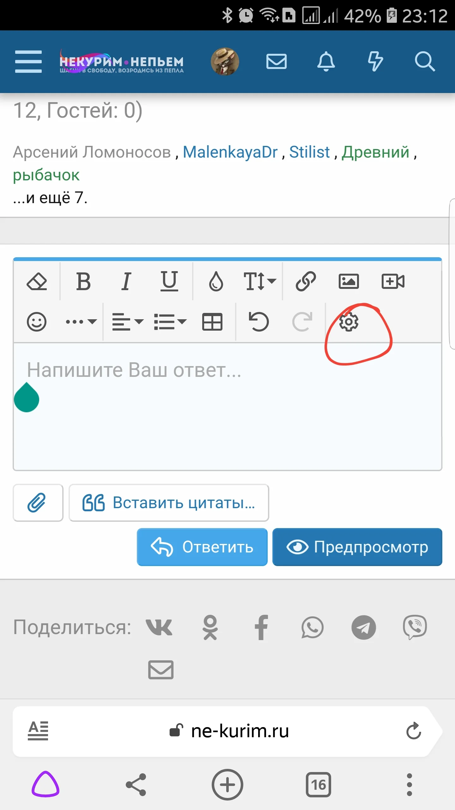Toggle underline text formatting
This screenshot has width=455, height=810.
169,281
